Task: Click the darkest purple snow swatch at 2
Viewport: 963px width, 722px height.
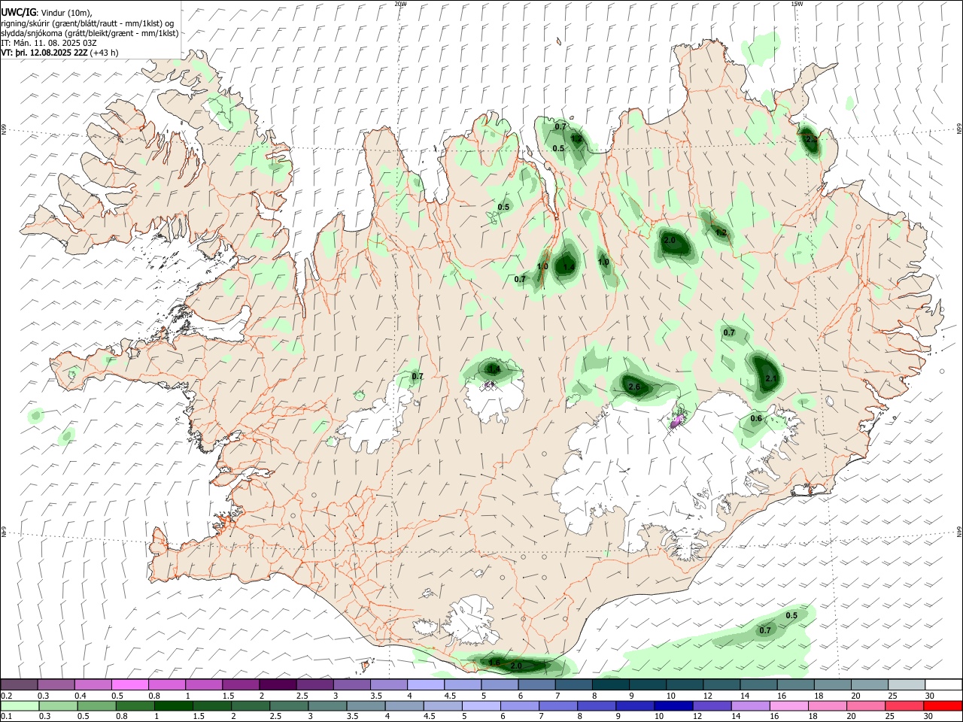Action: 278,684
